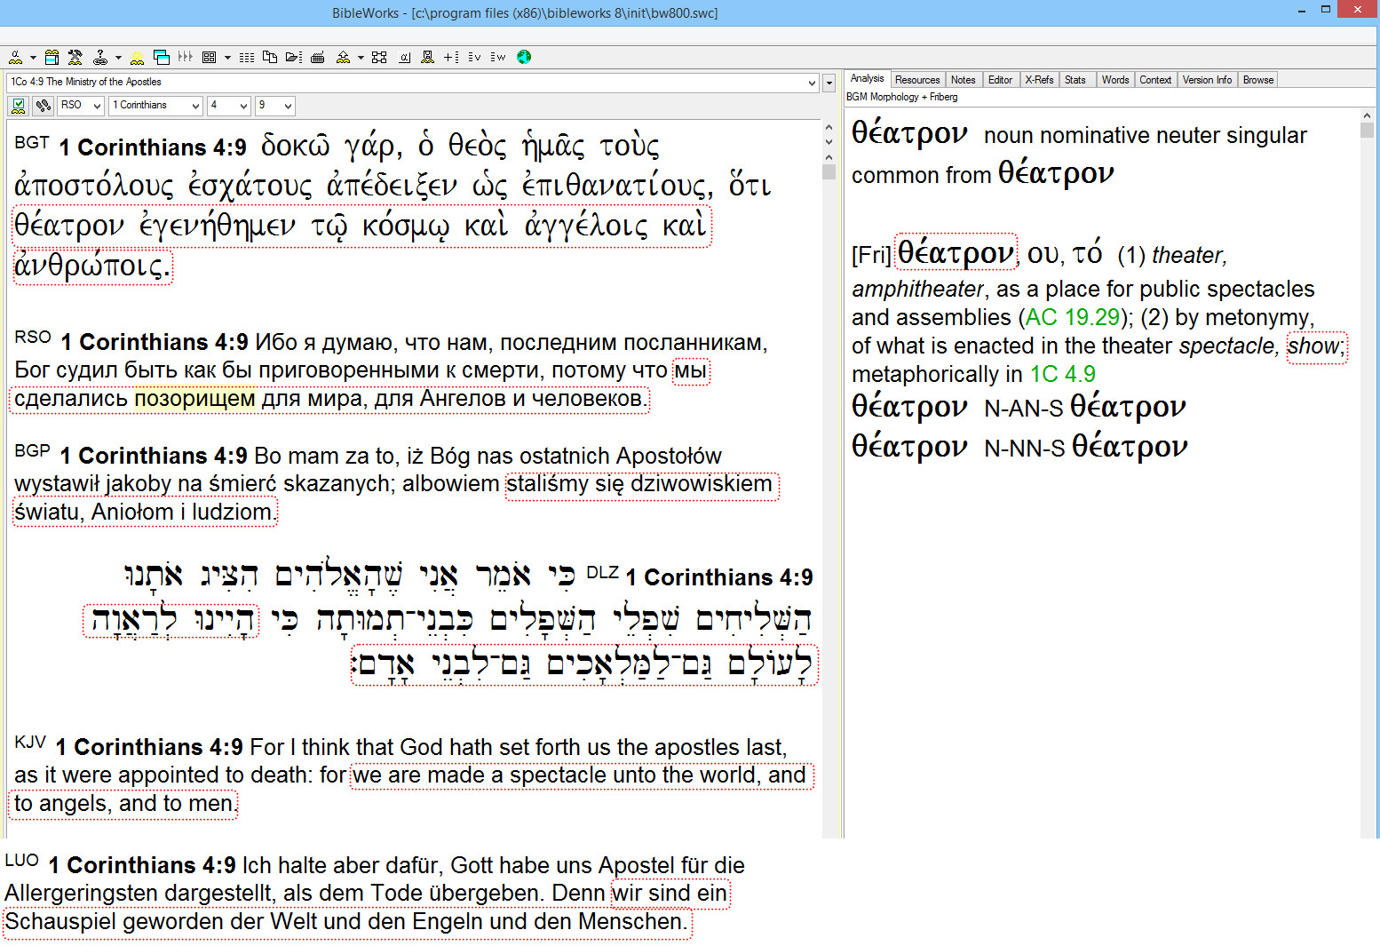
Task: Follow the green 1C 4.9 reference link
Action: (1063, 374)
